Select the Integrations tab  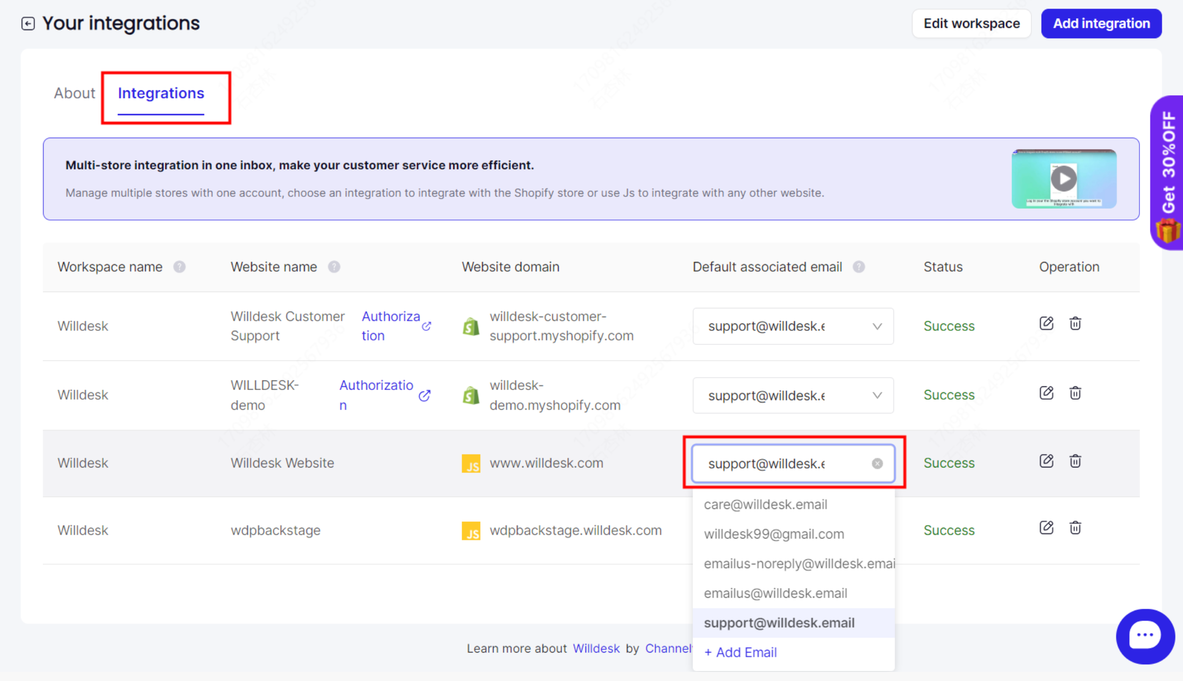161,93
